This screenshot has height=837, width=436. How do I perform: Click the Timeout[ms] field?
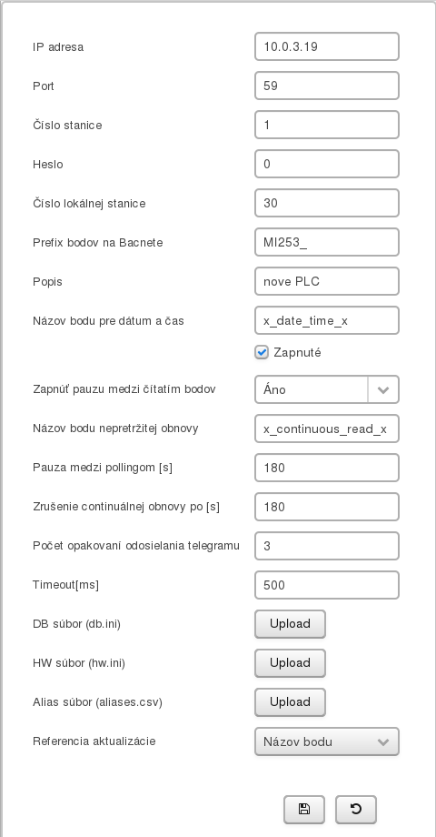pyautogui.click(x=327, y=585)
